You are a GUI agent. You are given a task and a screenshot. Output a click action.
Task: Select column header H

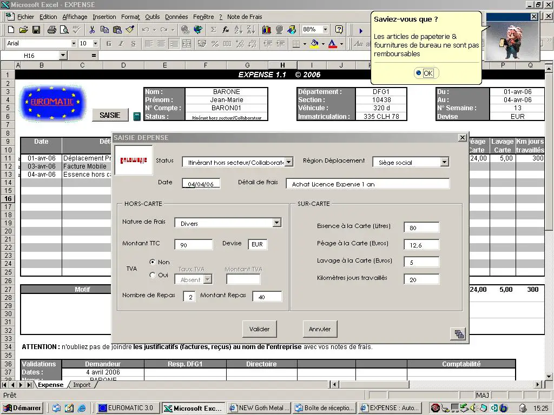click(282, 65)
